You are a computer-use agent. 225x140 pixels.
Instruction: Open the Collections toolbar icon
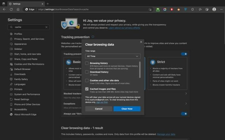click(207, 9)
